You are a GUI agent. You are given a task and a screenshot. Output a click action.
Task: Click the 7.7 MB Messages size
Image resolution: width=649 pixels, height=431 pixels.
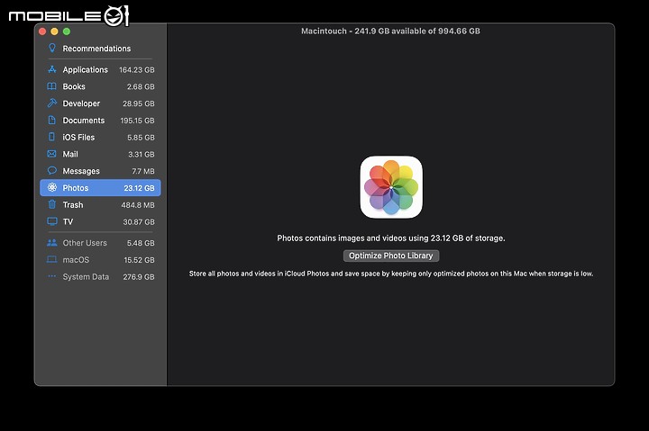(143, 171)
